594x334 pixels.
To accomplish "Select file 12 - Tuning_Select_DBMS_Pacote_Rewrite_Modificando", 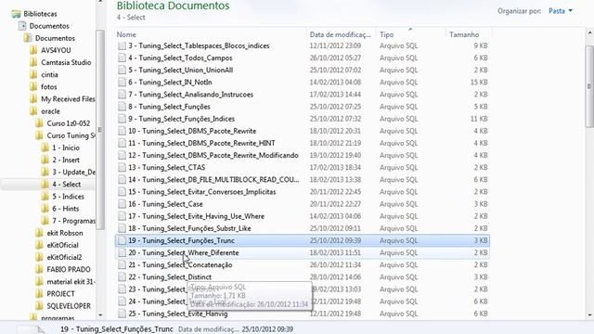I will coord(213,155).
